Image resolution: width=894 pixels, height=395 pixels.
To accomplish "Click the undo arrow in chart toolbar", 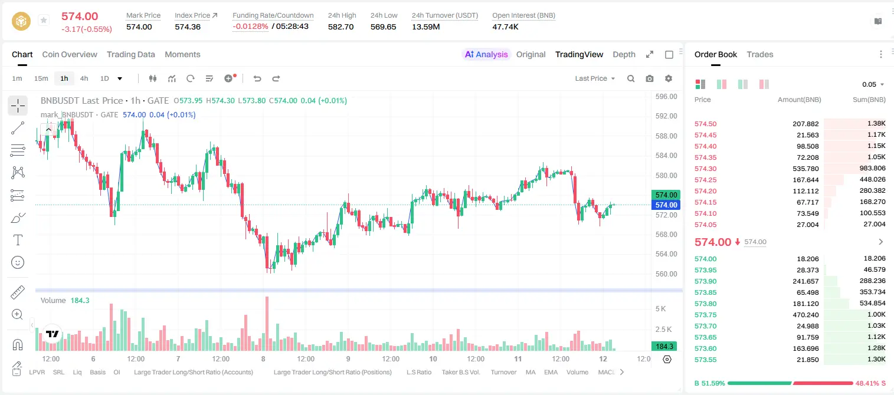I will 257,78.
